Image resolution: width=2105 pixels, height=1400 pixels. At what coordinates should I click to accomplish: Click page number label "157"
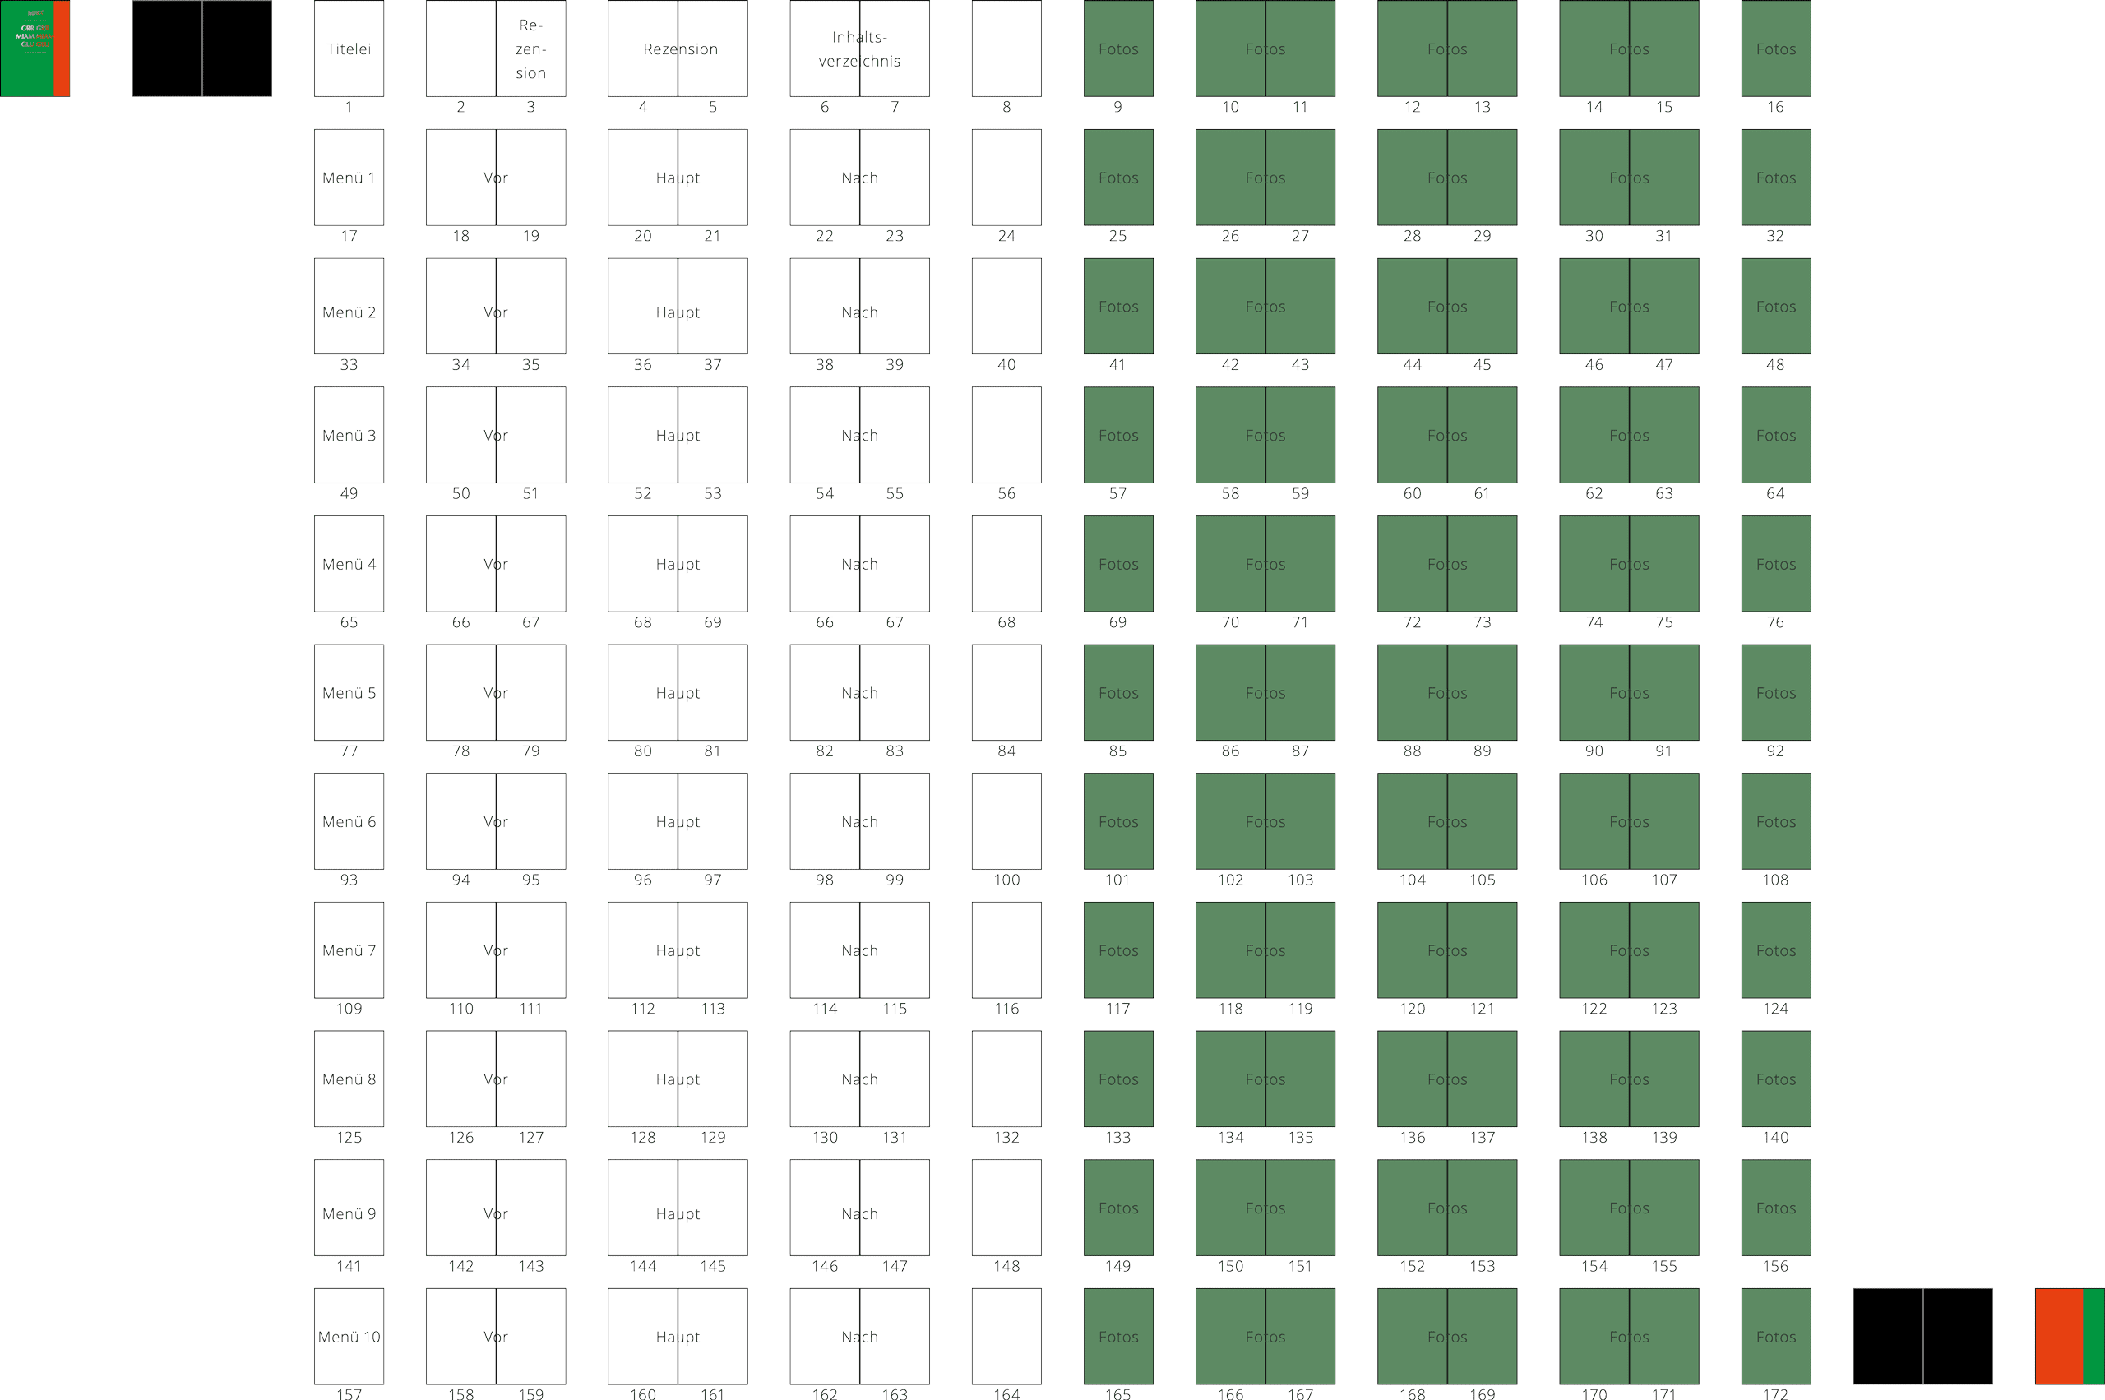349,1393
